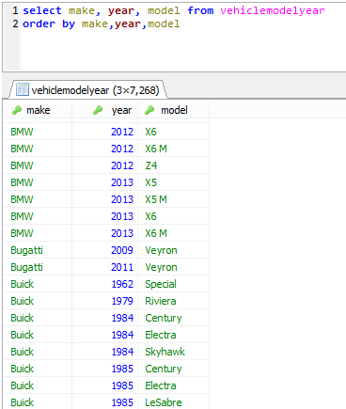Select the Buick 1962 Special model cell

click(173, 284)
